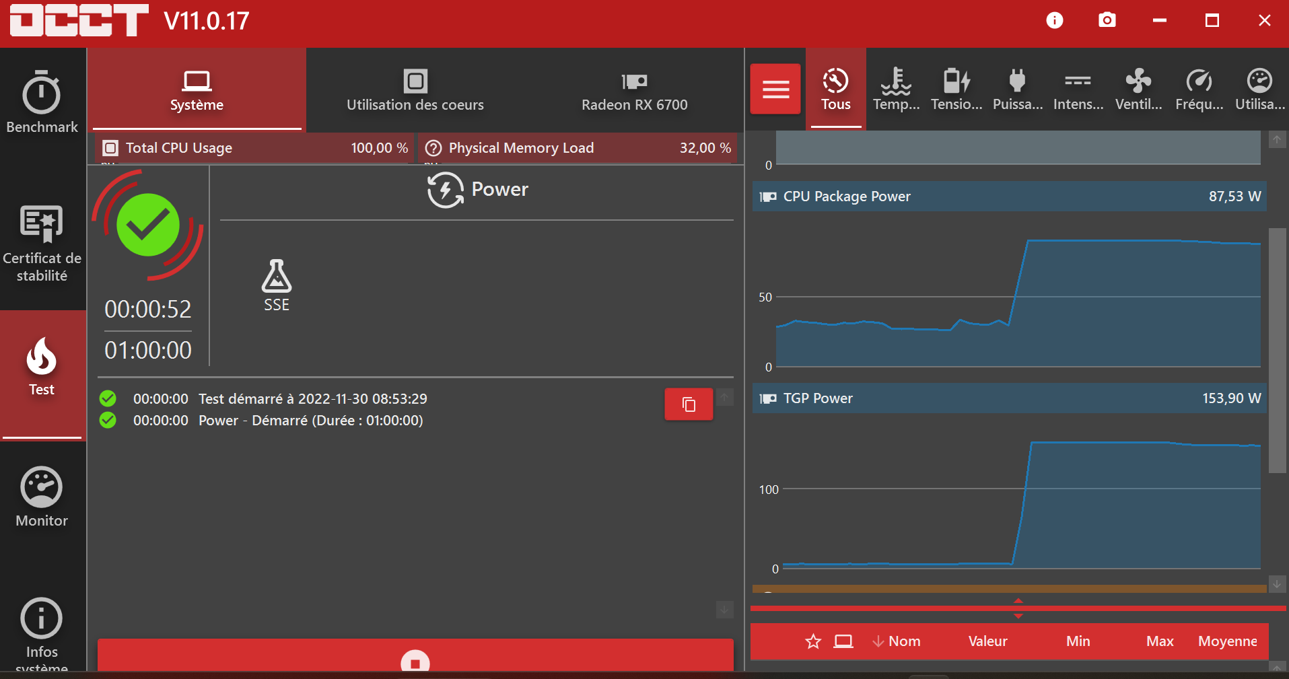The image size is (1289, 679).
Task: Click the TGP Power GPU icon
Action: 768,398
